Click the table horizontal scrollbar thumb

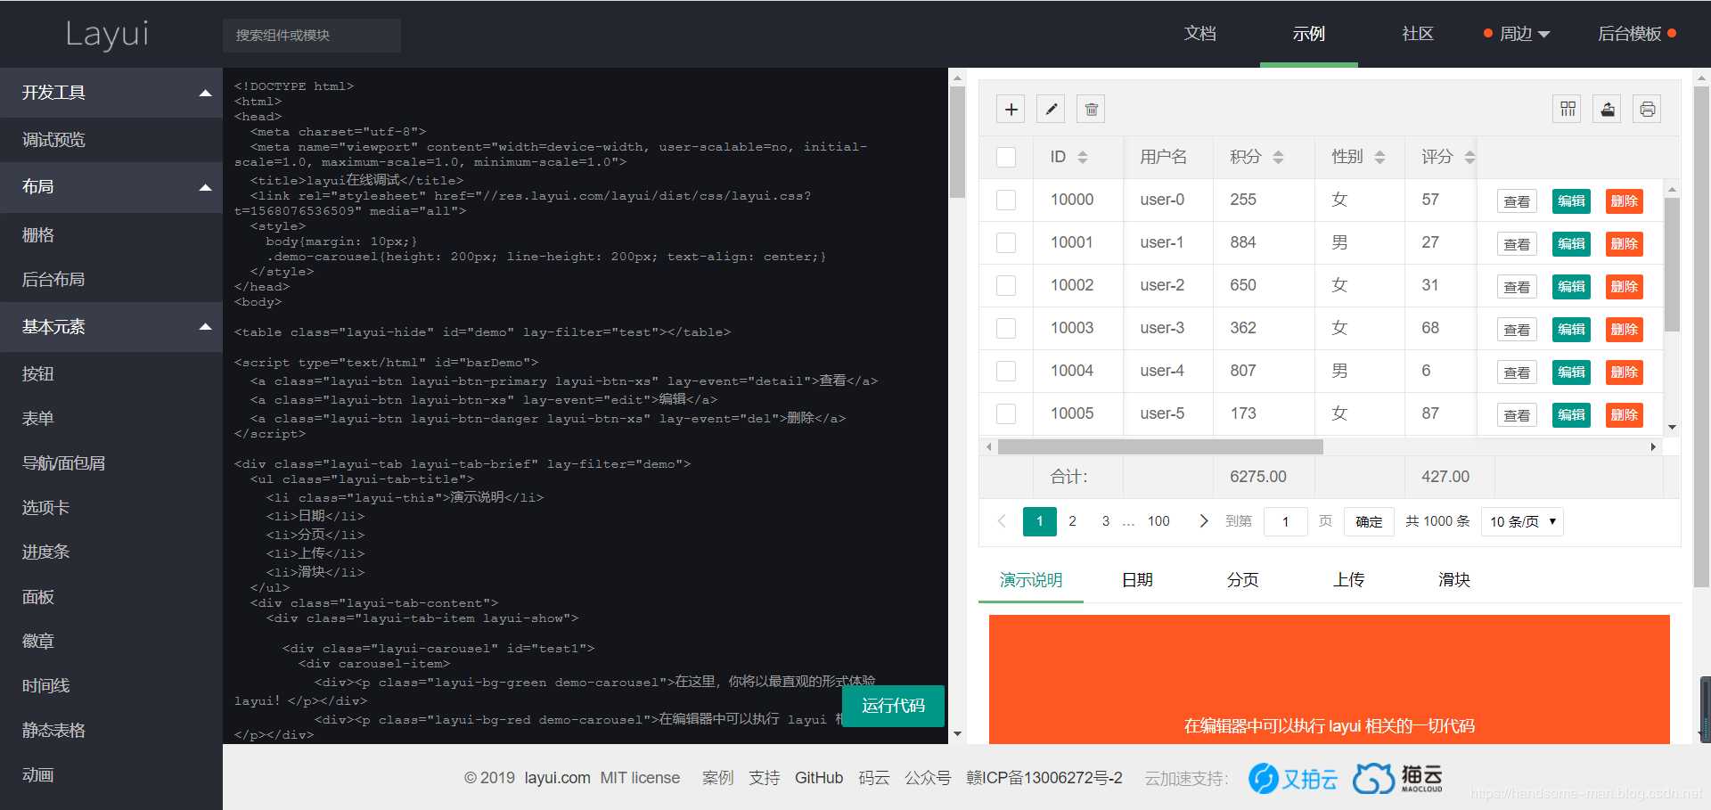tap(1160, 447)
